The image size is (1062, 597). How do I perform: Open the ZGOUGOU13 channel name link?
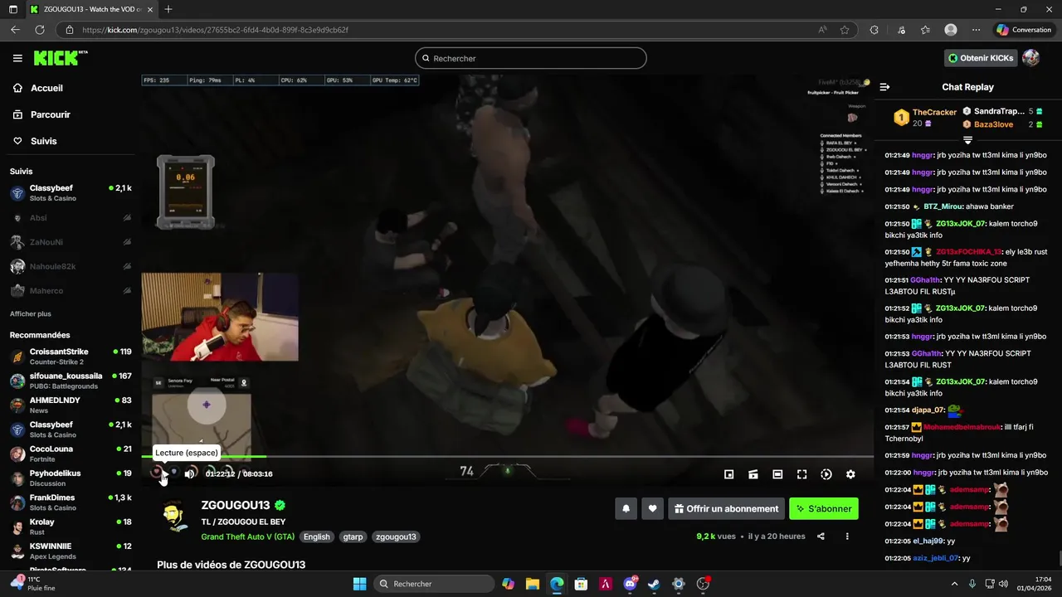[x=236, y=505]
